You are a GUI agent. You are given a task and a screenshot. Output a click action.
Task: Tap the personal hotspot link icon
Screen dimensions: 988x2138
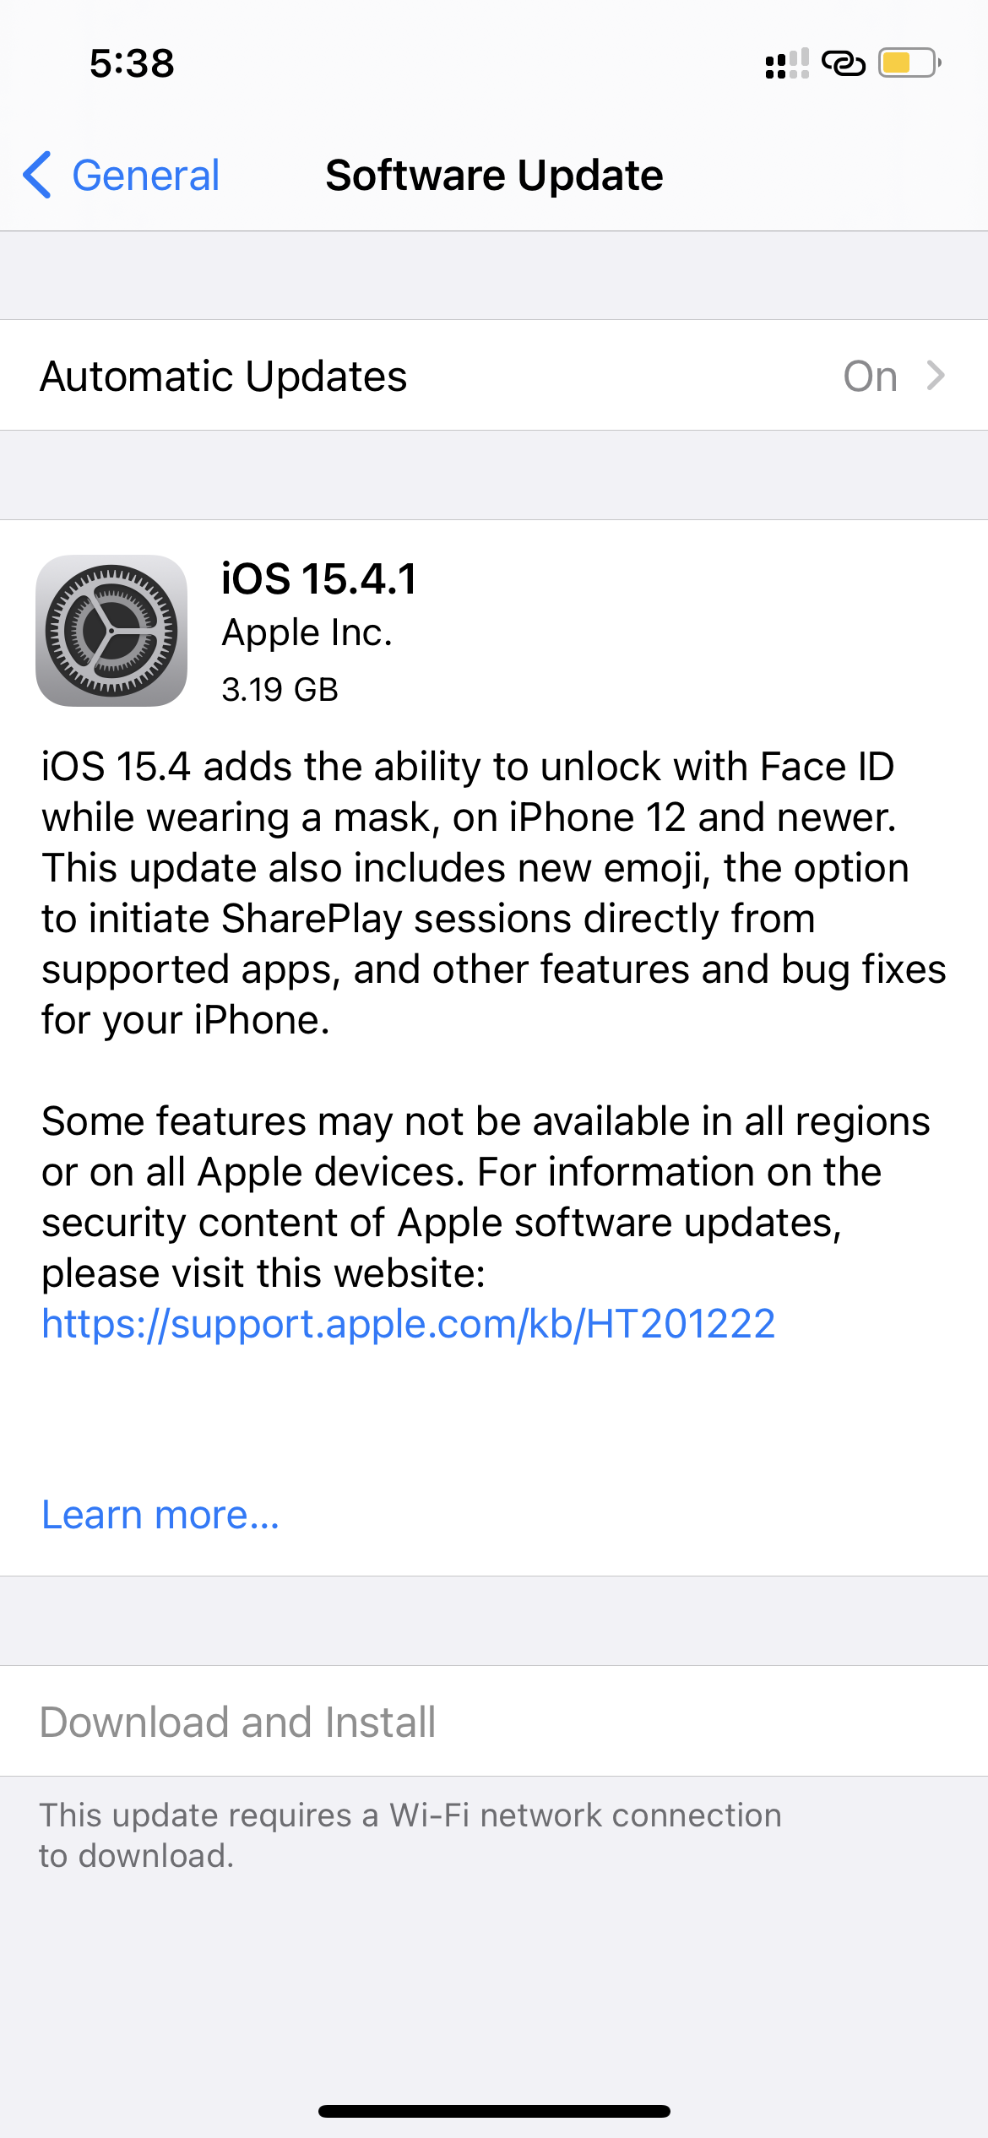[844, 63]
